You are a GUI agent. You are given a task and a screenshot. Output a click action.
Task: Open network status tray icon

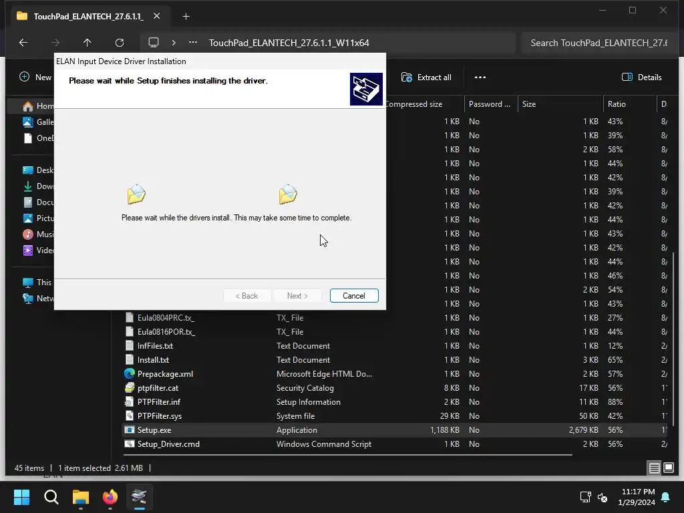point(585,497)
